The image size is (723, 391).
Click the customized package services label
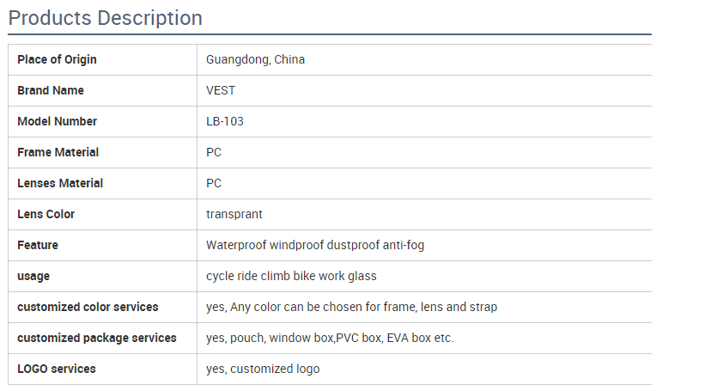tap(97, 338)
